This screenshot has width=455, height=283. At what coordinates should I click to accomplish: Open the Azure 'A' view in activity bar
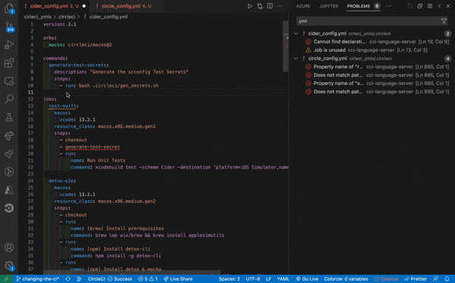tap(9, 190)
